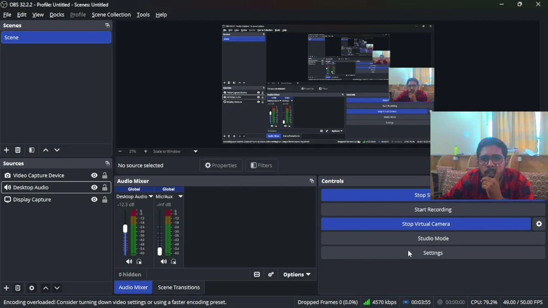Screen dimensions: 548x308
Task: Add a new source in Sources dock
Action: tap(6, 288)
